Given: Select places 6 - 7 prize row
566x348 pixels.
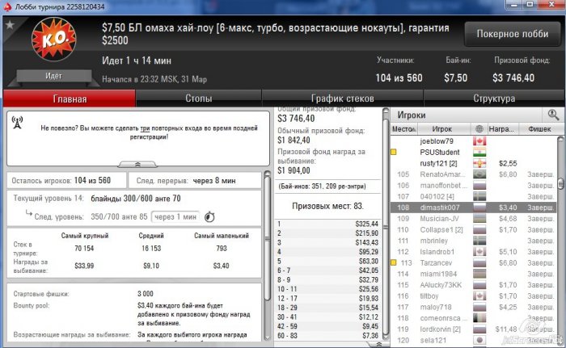Looking at the screenshot, I should (327, 270).
